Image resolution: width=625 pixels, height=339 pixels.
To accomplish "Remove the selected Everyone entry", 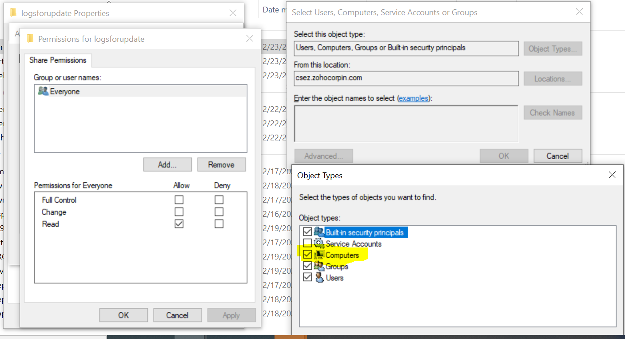I will (x=221, y=164).
